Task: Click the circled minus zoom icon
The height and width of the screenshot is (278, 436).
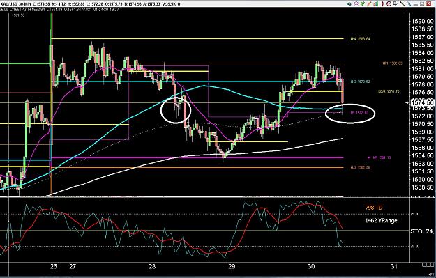Action: (389, 4)
